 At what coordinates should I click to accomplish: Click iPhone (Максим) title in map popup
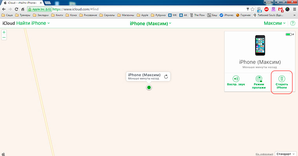pos(144,75)
